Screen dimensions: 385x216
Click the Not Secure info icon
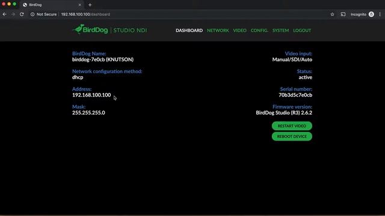click(x=32, y=14)
